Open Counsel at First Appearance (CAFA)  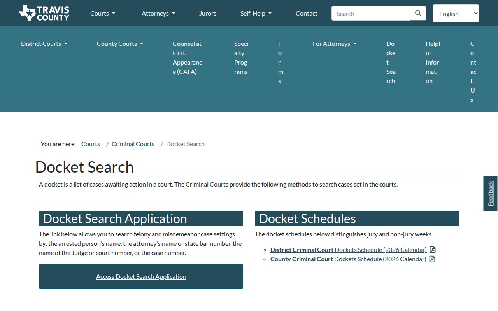[x=188, y=58]
